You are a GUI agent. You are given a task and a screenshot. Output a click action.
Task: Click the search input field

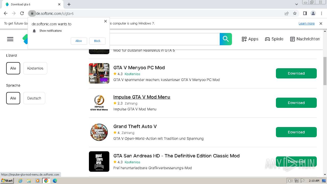tap(165, 39)
